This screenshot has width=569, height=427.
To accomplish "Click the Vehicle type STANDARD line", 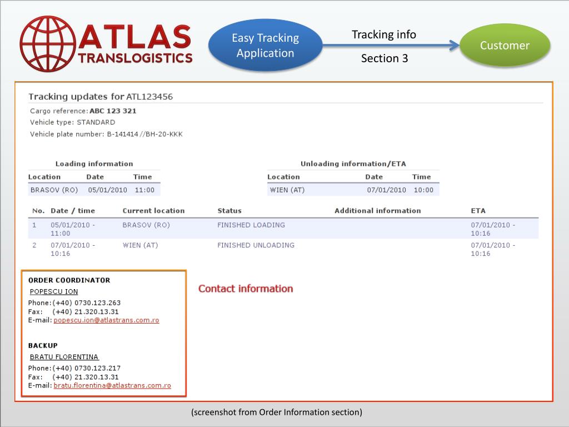I will pyautogui.click(x=73, y=122).
